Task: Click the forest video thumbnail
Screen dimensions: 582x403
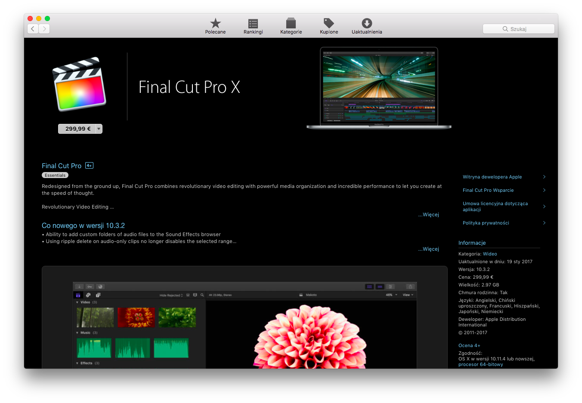Action: click(95, 317)
